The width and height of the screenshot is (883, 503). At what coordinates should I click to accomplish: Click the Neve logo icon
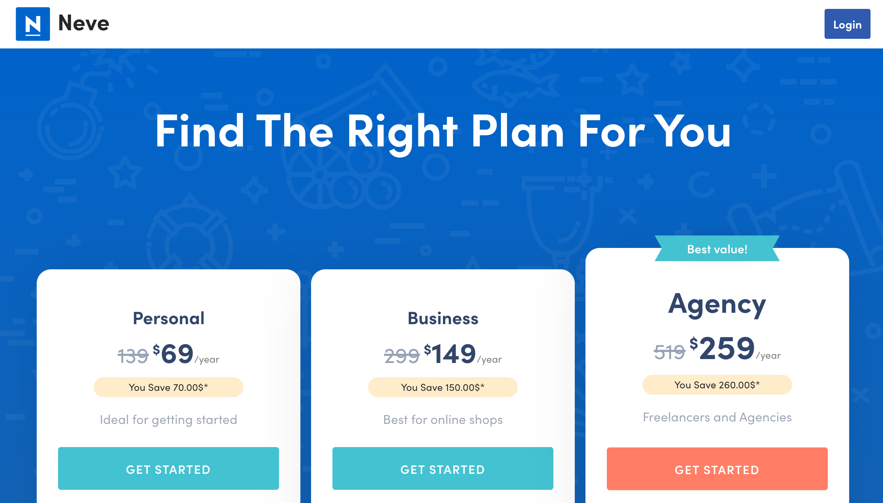click(33, 24)
